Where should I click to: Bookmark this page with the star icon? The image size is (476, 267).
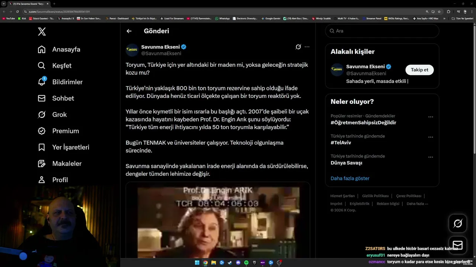(x=439, y=11)
